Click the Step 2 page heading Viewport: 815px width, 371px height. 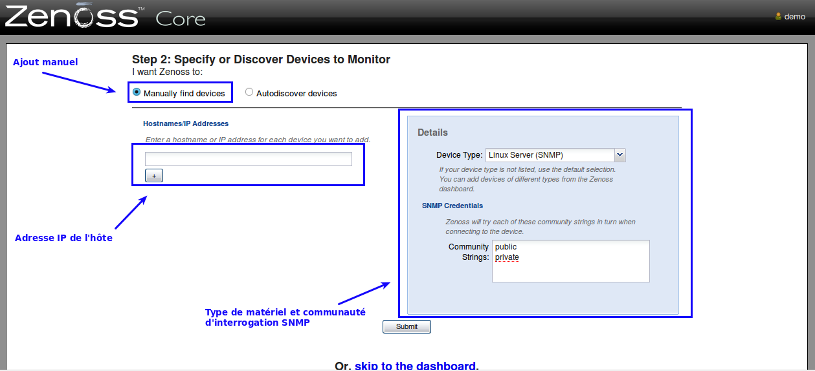[261, 59]
